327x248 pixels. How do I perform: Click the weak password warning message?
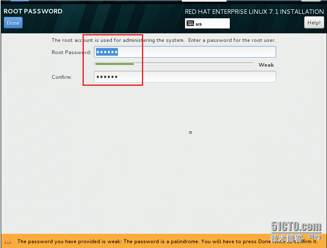167,241
